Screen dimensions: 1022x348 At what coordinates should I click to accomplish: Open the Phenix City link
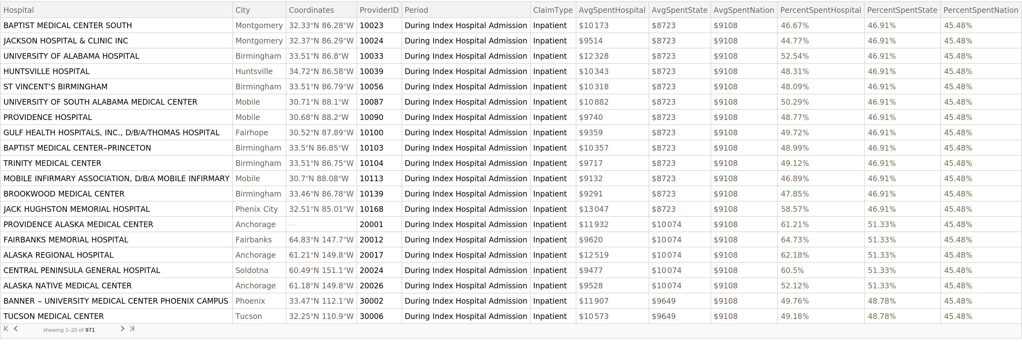click(256, 209)
